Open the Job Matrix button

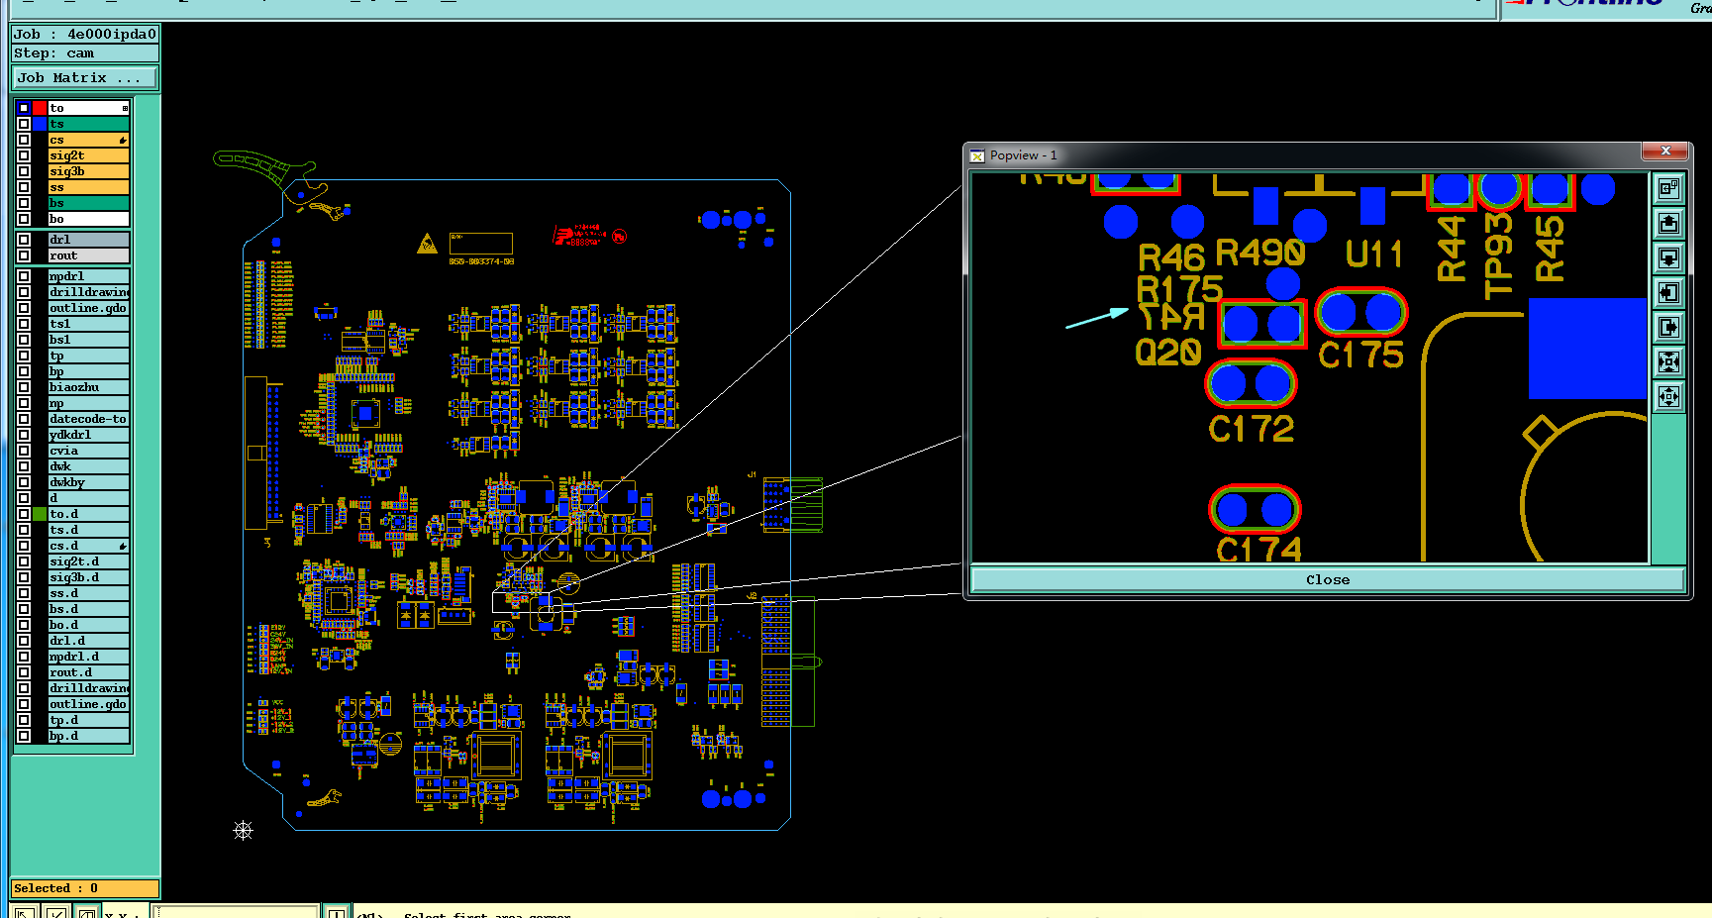[x=84, y=77]
